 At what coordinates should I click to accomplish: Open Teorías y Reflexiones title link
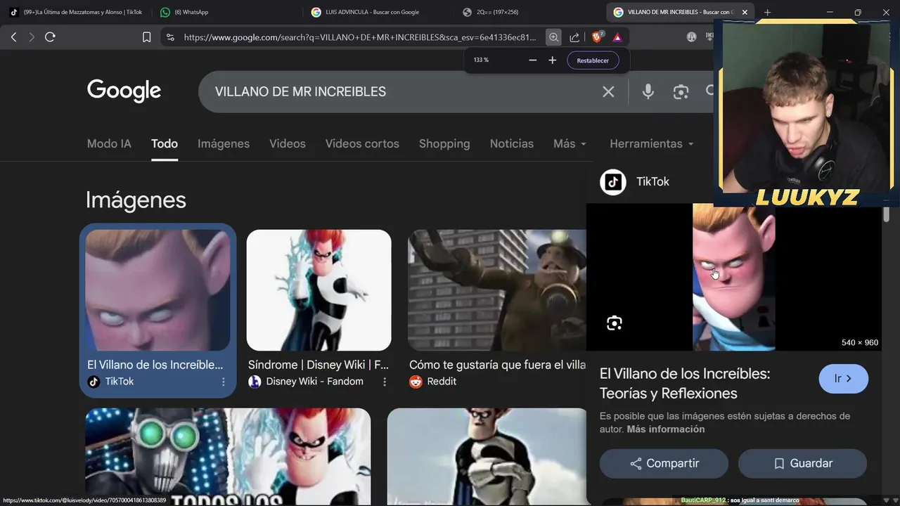(685, 384)
